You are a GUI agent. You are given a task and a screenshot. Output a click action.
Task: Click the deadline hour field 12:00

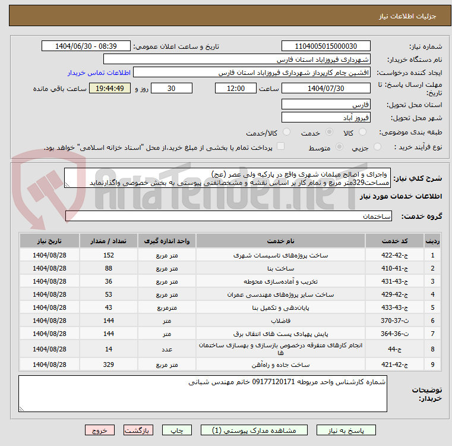click(236, 89)
